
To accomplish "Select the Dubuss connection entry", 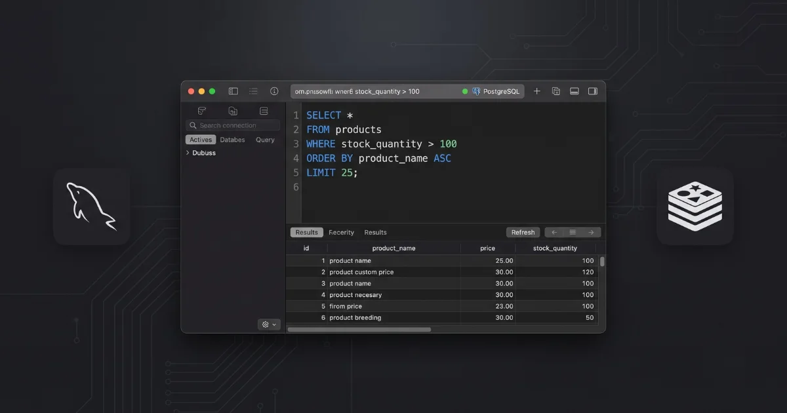I will click(x=204, y=153).
